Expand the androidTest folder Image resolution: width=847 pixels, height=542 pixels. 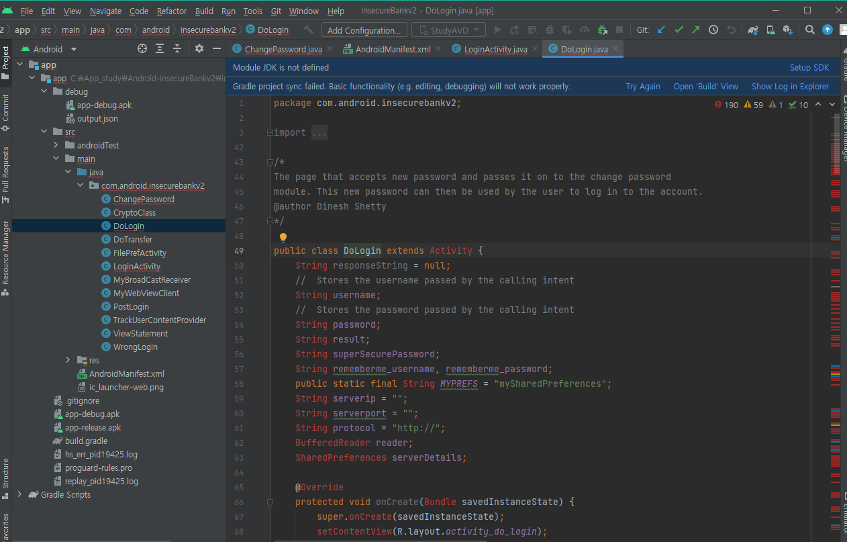click(56, 145)
